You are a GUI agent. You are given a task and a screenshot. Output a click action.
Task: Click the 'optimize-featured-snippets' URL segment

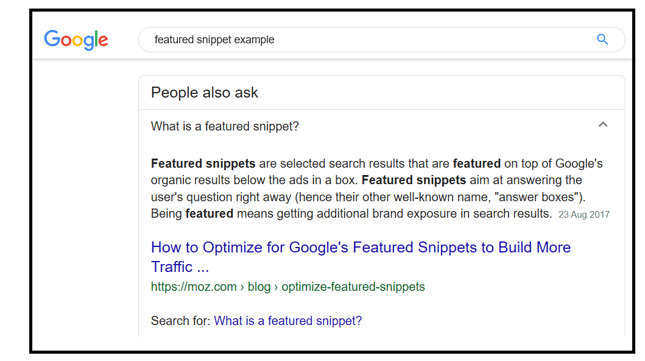[353, 287]
